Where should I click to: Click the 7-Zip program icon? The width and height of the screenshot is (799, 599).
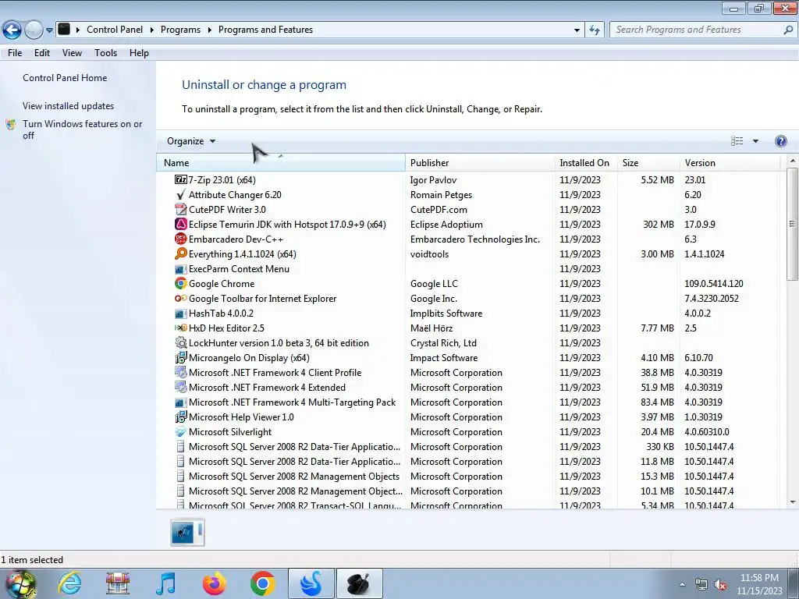180,180
